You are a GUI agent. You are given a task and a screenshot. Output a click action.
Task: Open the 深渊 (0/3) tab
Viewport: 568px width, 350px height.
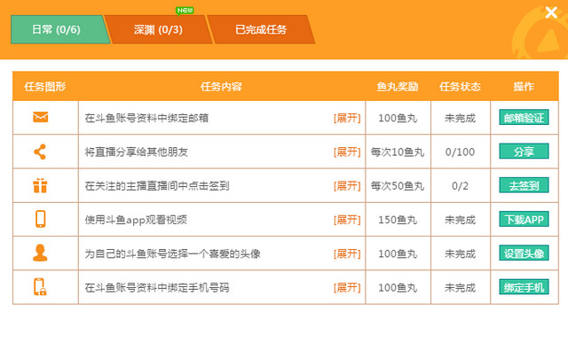point(158,29)
